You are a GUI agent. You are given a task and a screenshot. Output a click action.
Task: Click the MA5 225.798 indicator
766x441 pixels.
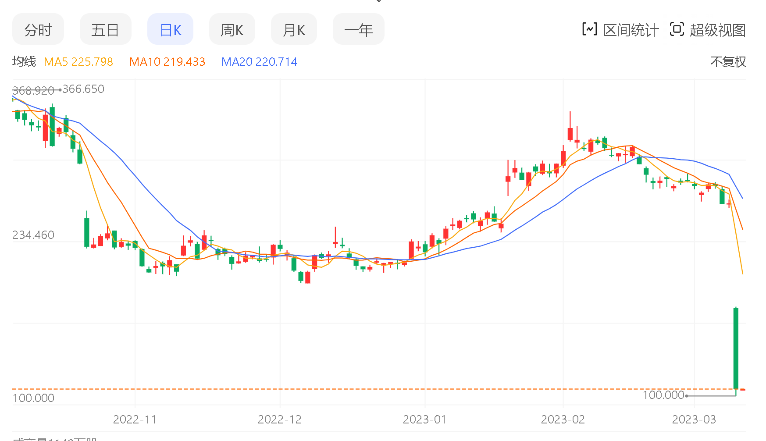(x=78, y=62)
